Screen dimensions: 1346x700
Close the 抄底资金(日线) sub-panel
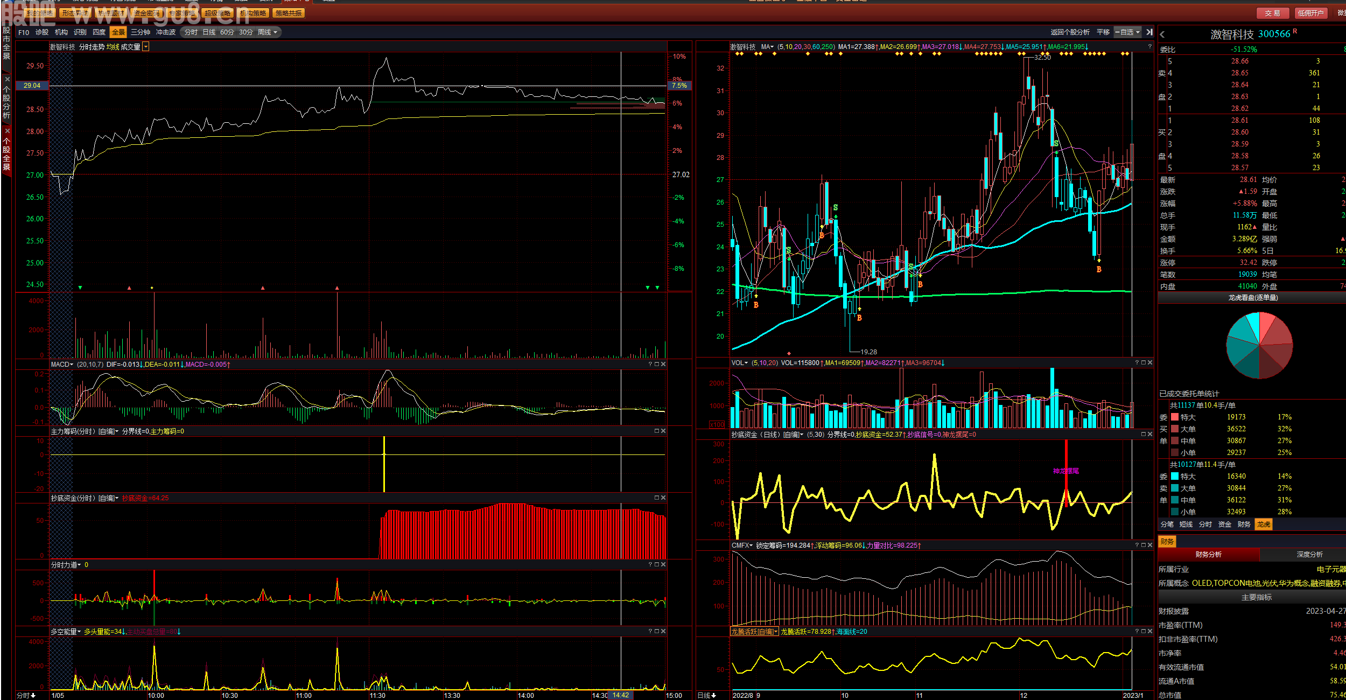pyautogui.click(x=1150, y=435)
